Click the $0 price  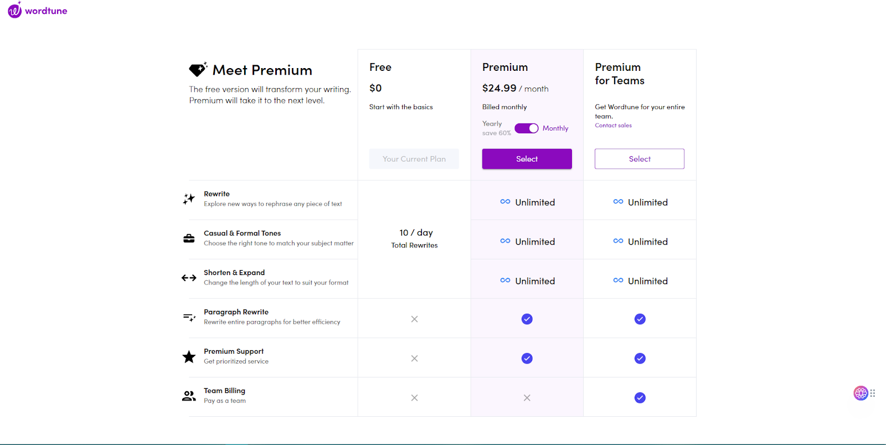375,88
